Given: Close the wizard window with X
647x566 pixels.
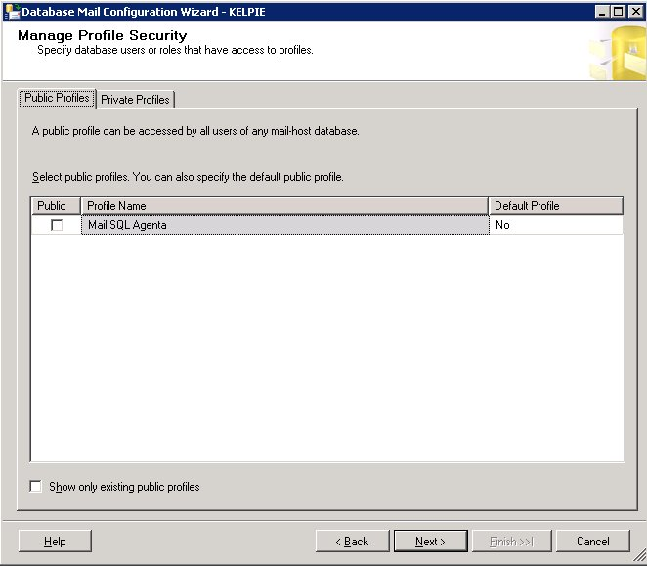Looking at the screenshot, I should tap(636, 12).
